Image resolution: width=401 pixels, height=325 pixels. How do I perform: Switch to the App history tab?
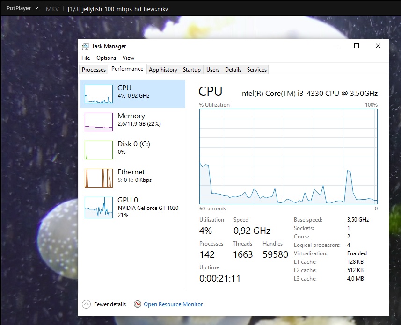pos(163,70)
